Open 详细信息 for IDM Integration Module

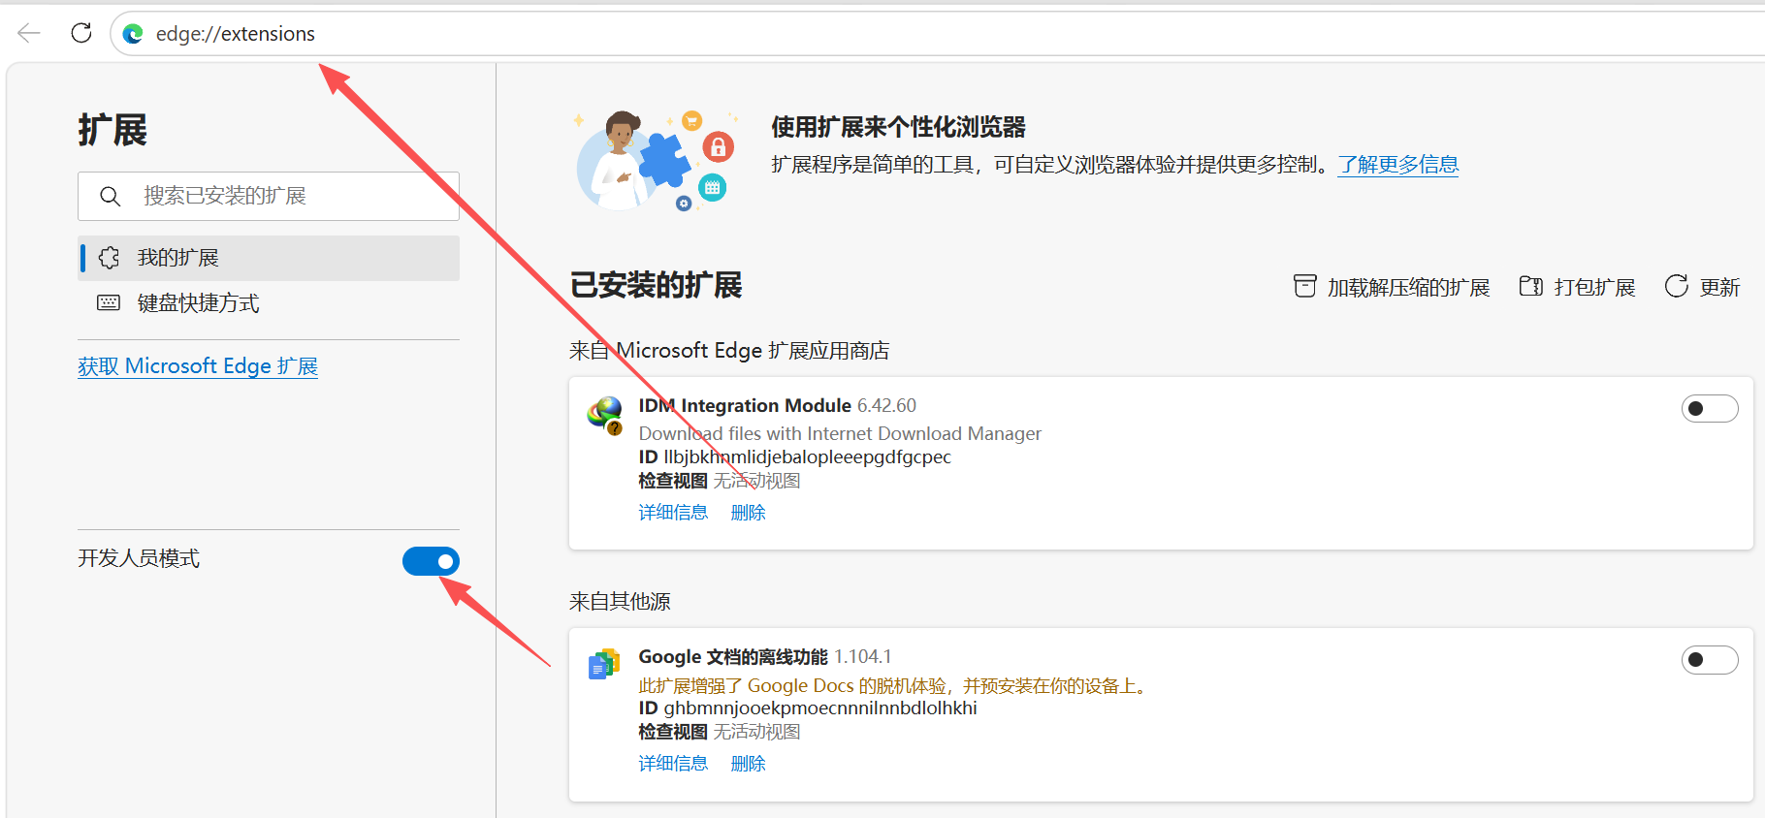[673, 513]
